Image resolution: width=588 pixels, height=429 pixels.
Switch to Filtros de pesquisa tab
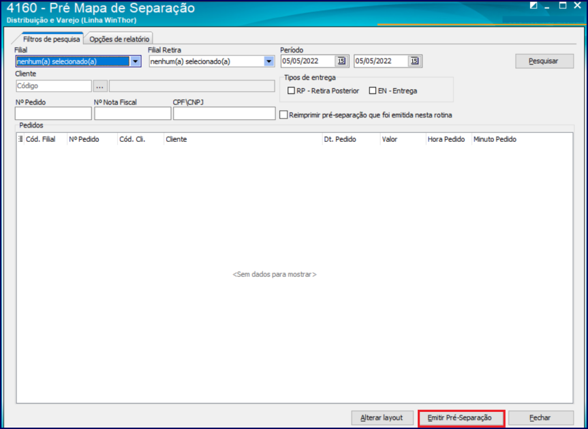tap(51, 39)
